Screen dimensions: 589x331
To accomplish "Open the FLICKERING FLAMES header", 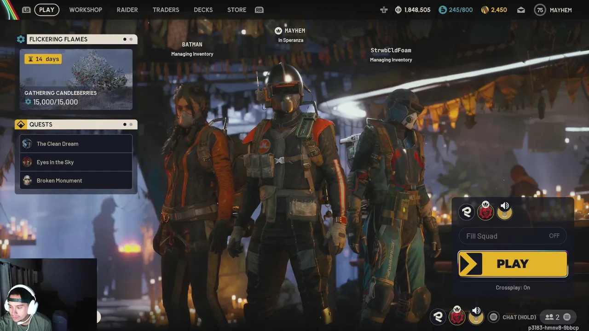I will (82, 39).
